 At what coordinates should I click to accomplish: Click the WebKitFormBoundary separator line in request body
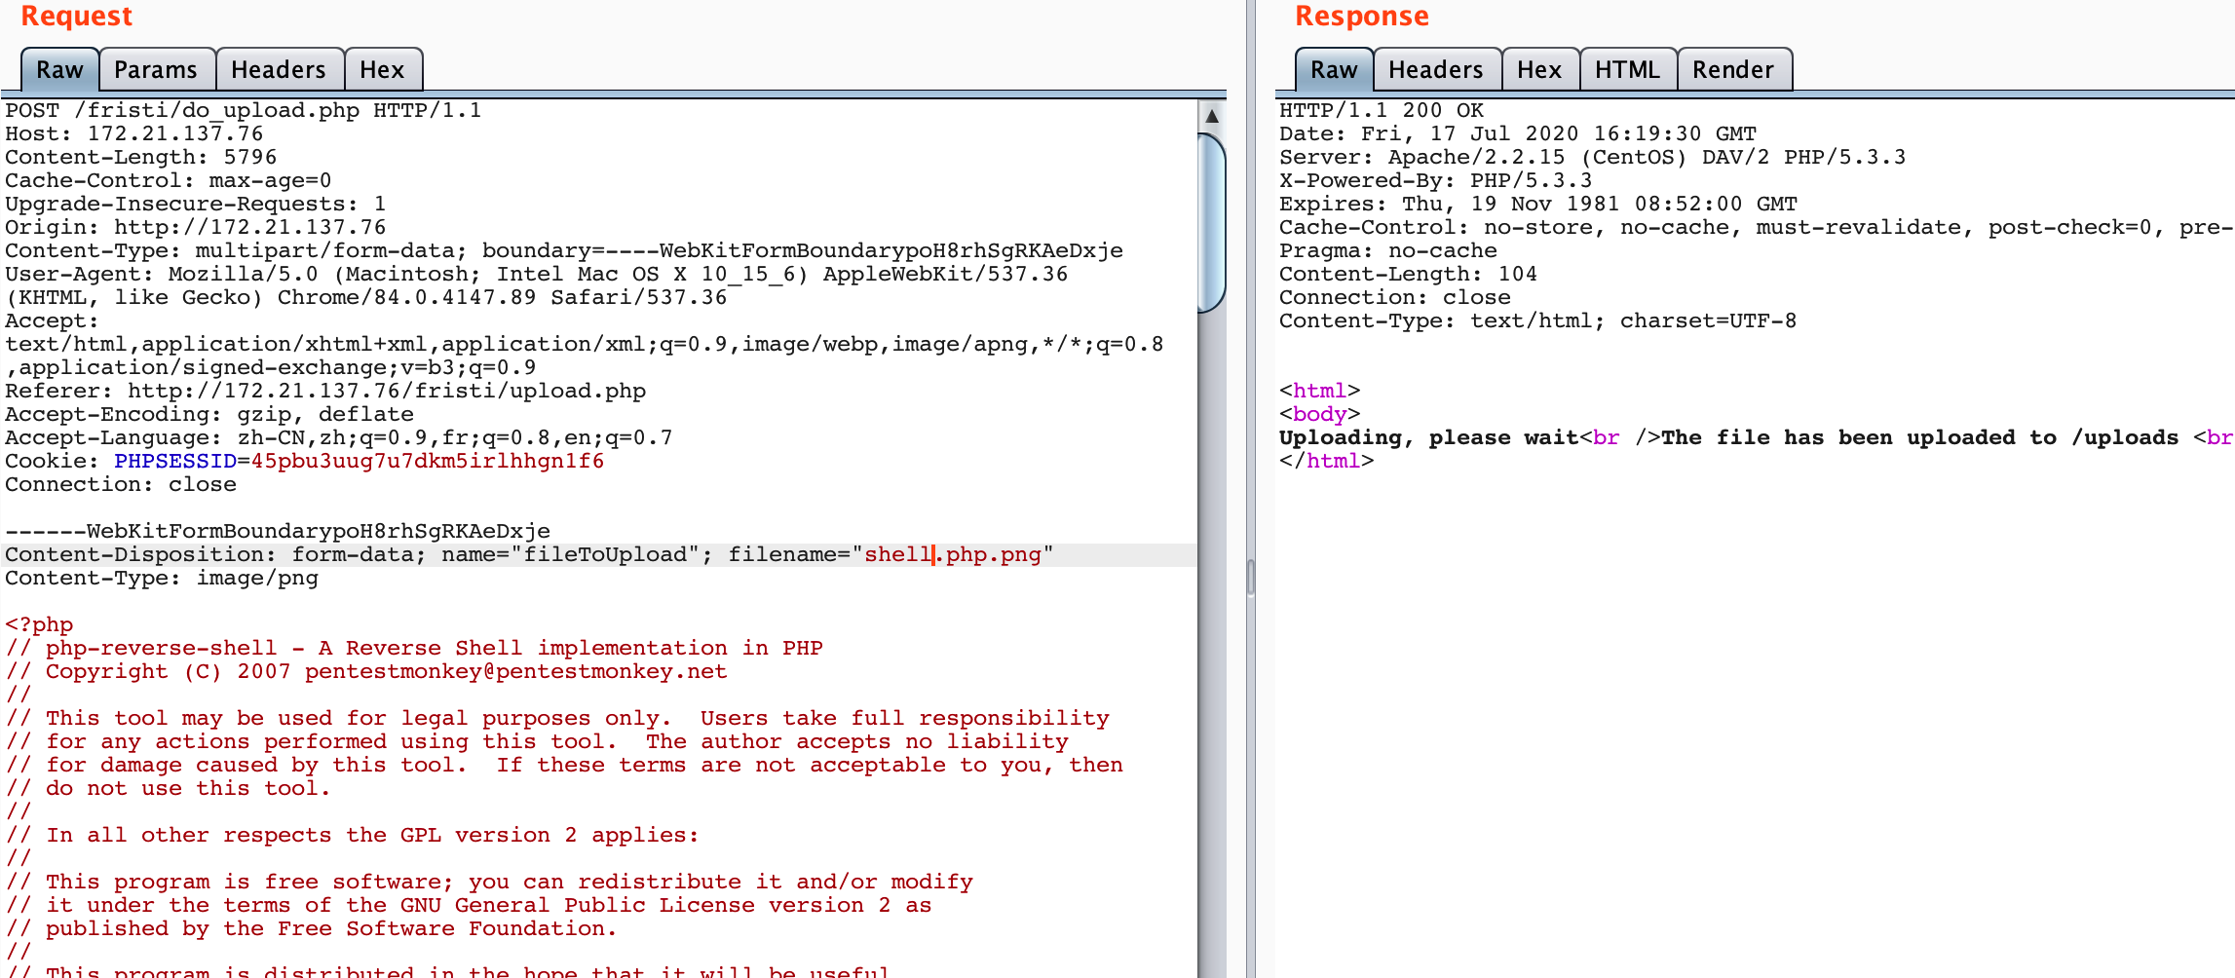[278, 531]
